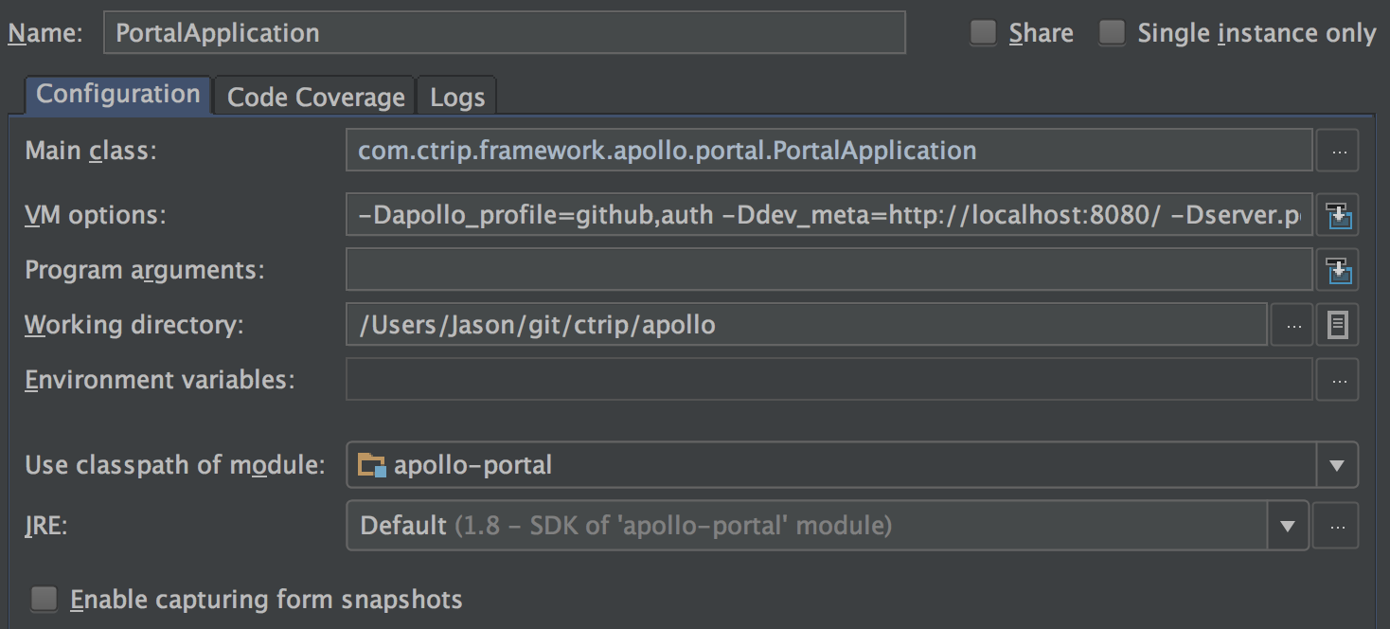The image size is (1390, 629).
Task: Open the Logs tab
Action: [456, 95]
